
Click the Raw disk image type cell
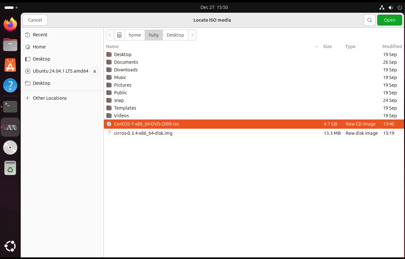click(362, 133)
